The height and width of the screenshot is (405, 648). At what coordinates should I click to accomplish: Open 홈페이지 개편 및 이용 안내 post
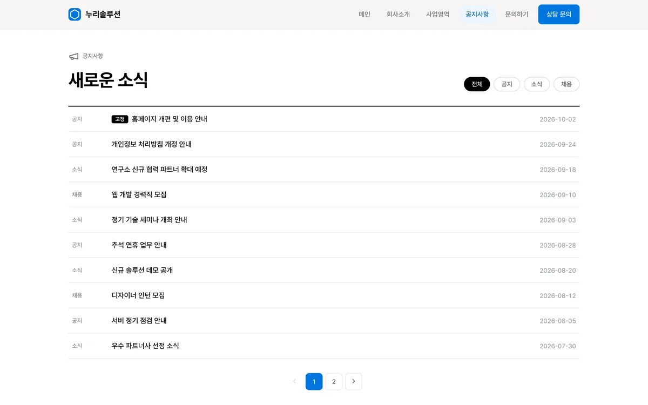click(x=169, y=119)
